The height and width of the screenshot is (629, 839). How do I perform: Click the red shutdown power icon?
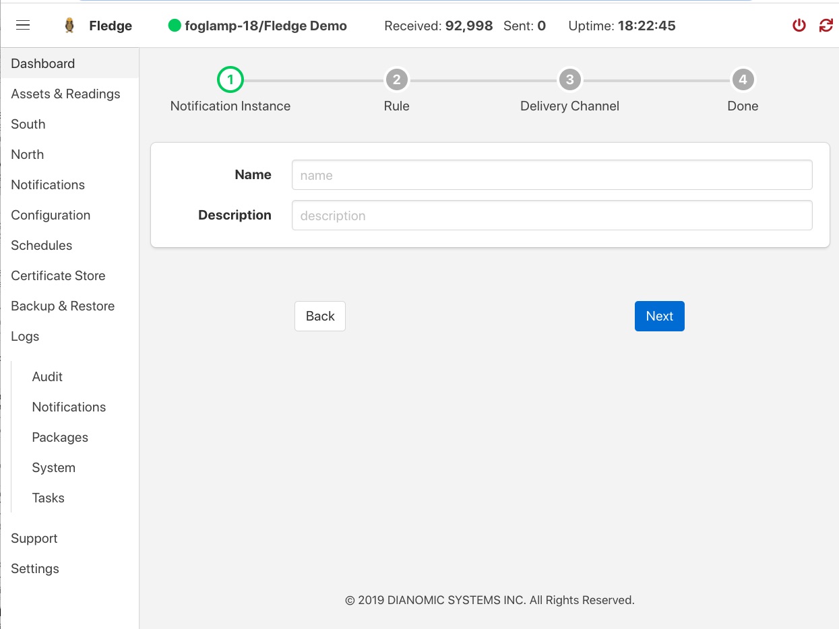[x=799, y=26]
